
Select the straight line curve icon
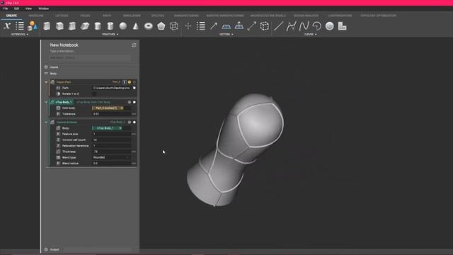(278, 26)
